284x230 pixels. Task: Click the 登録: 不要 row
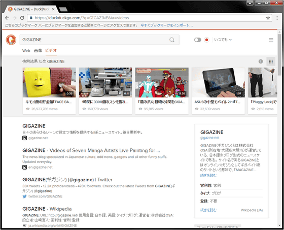[x=231, y=201]
